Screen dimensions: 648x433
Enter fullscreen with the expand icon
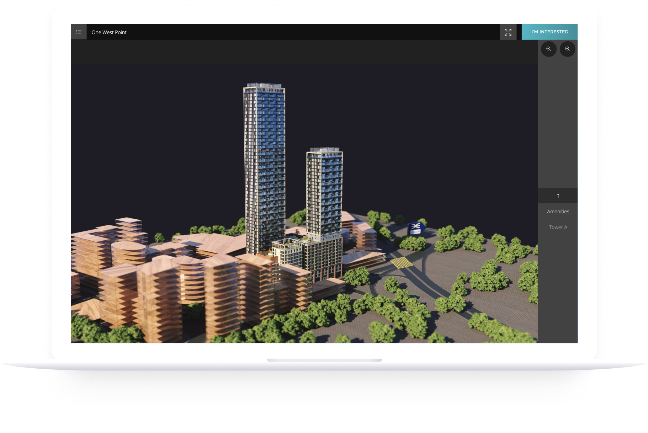click(508, 32)
